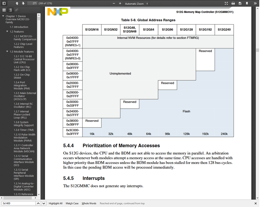Go to previous page arrow
This screenshot has width=269, height=207.
pos(17,3)
